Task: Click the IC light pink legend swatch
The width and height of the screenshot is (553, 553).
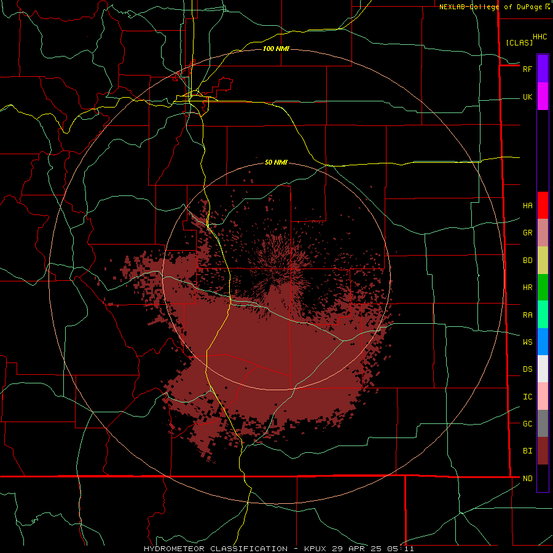Action: (x=543, y=396)
